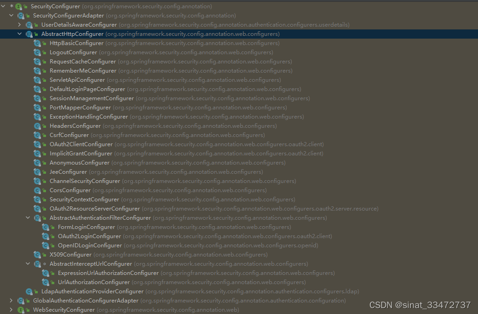This screenshot has height=314, width=478.
Task: Click the class icon beside LogoutConfigurer
Action: tap(37, 52)
